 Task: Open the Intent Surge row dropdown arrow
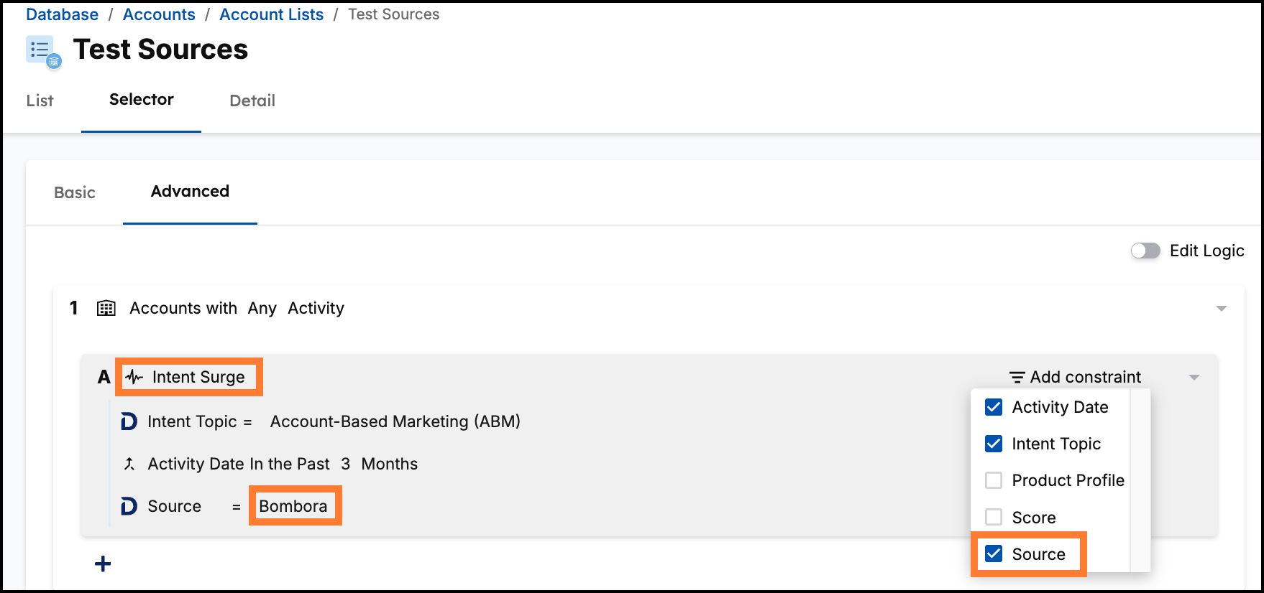click(1194, 378)
